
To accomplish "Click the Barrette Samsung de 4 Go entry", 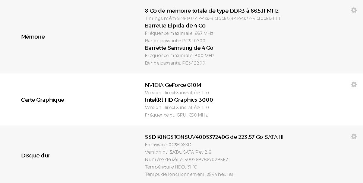I will pyautogui.click(x=179, y=48).
